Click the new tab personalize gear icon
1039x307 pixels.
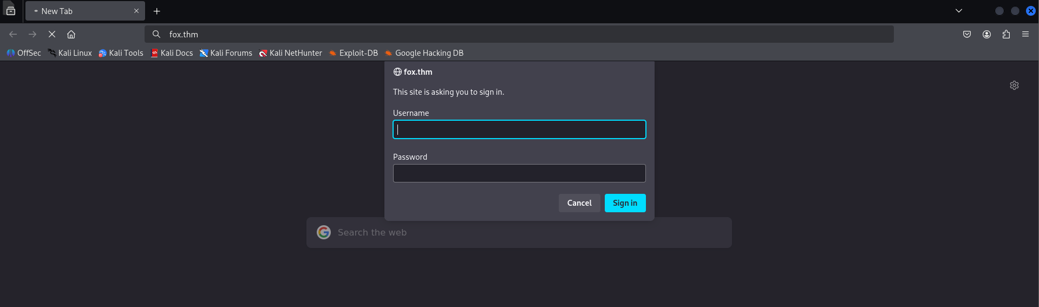point(1014,85)
